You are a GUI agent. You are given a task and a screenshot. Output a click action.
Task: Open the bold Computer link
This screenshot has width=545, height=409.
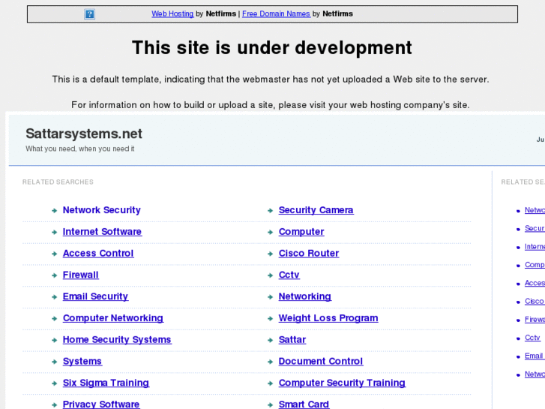pyautogui.click(x=301, y=231)
